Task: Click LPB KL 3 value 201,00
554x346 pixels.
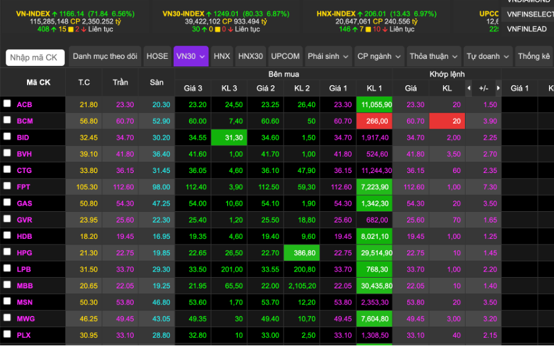Action: pos(232,270)
